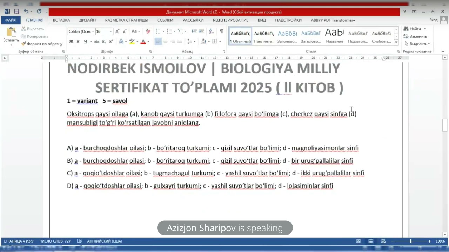Click the vertical scrollbar thumb
The image size is (449, 252).
coord(445,125)
